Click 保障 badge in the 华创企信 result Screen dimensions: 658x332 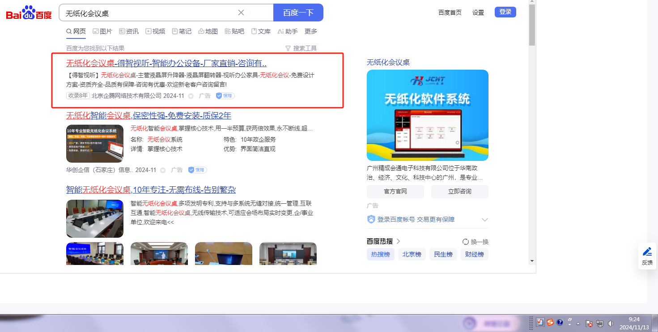(x=197, y=170)
